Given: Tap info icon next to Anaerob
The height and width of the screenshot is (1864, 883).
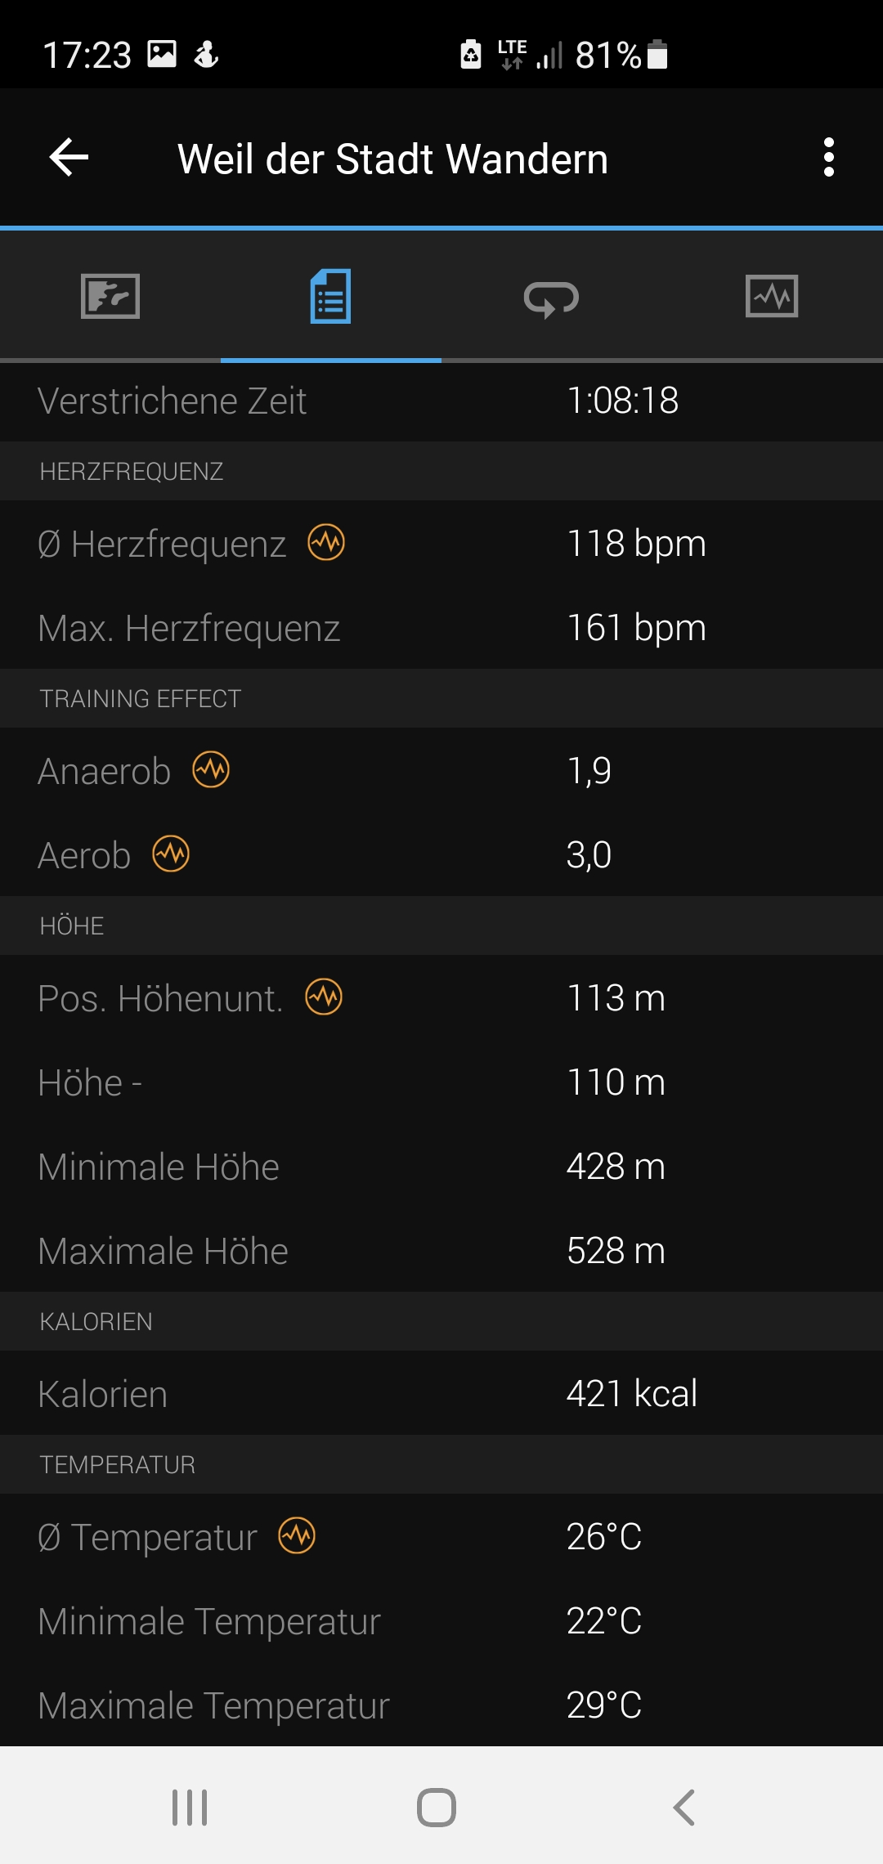Looking at the screenshot, I should click(211, 770).
